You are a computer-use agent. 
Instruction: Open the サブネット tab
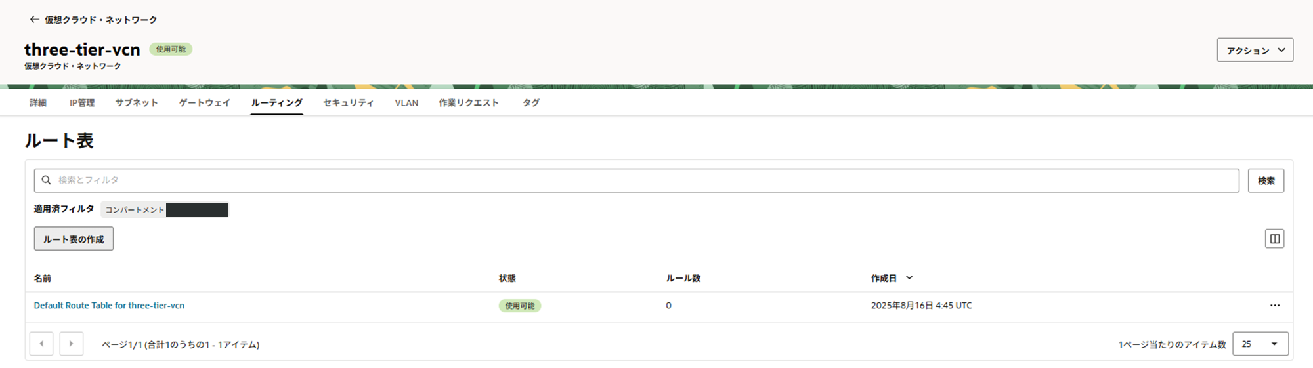pyautogui.click(x=137, y=103)
